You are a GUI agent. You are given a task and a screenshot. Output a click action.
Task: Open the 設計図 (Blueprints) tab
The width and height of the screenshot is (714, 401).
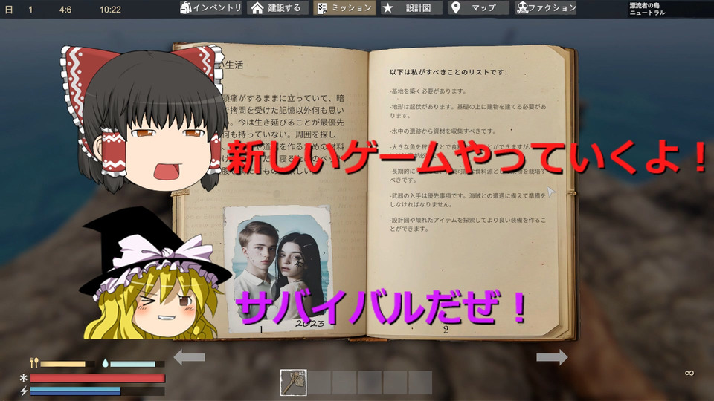click(411, 7)
